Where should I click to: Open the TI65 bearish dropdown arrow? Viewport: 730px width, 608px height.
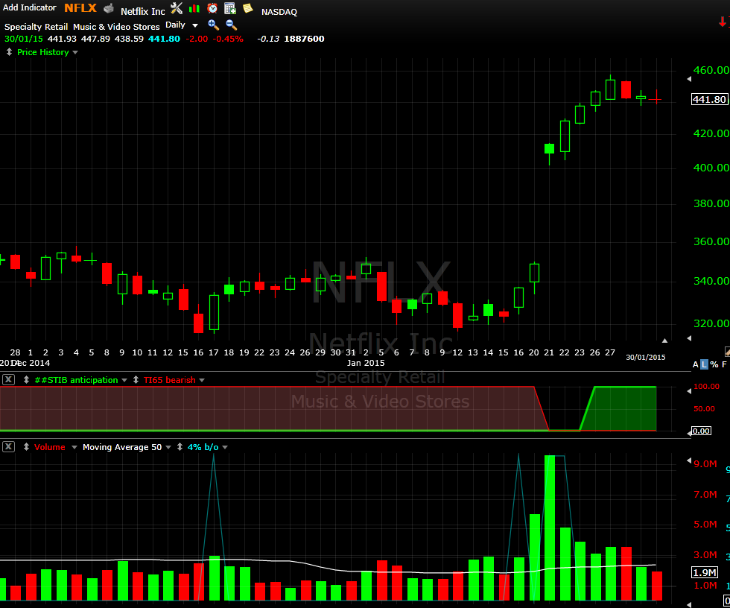point(202,380)
